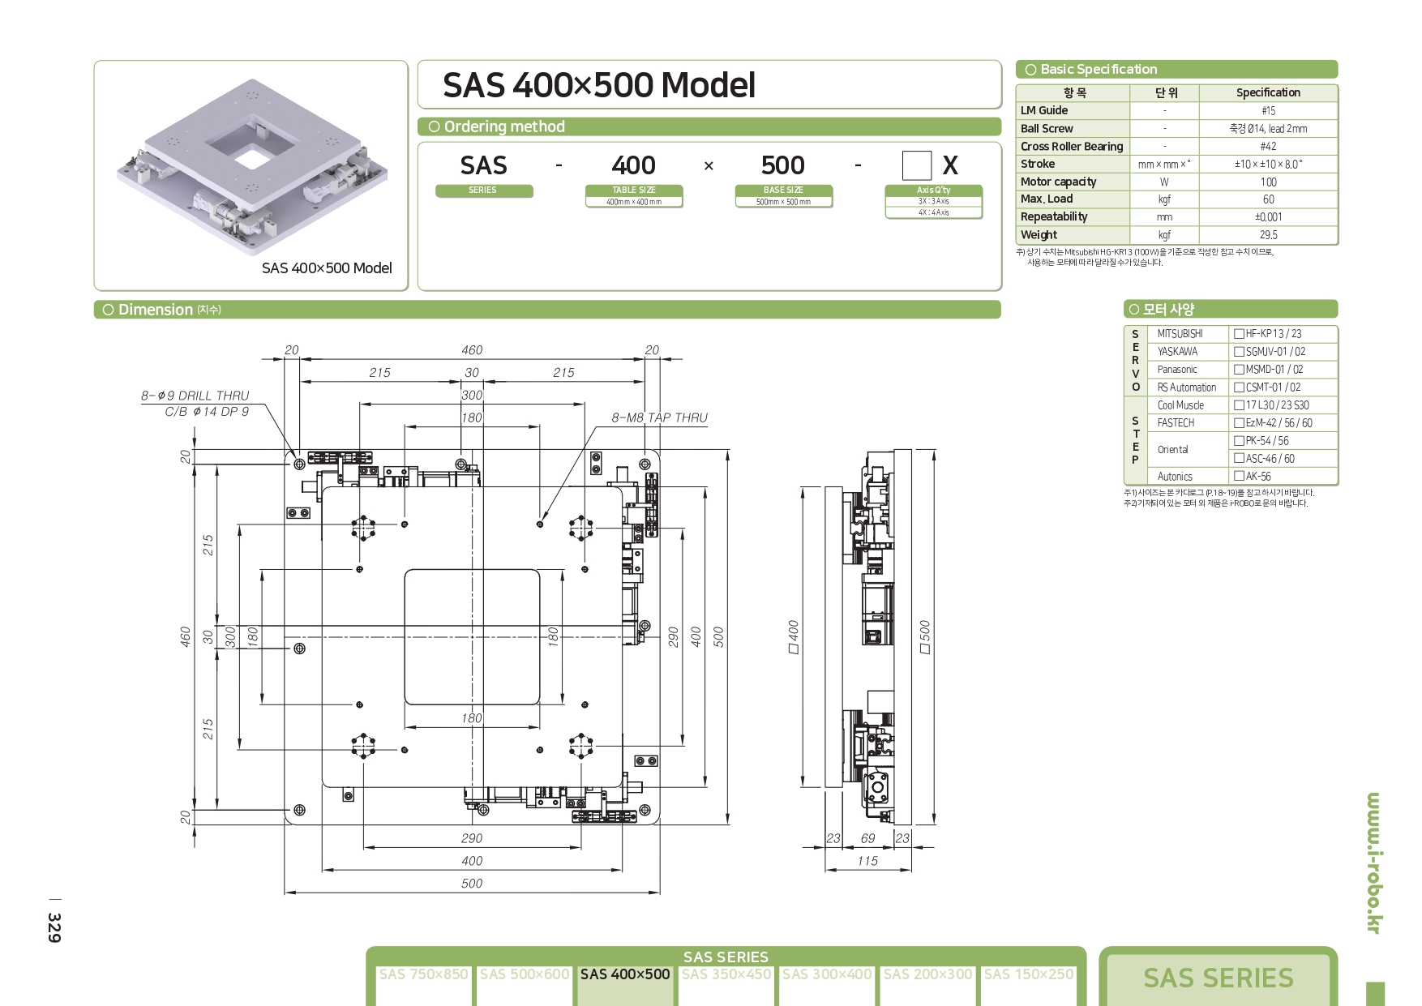Viewport: 1422px width, 1006px height.
Task: Check the 17L30 / 23S30 motor checkbox
Action: 1239,405
